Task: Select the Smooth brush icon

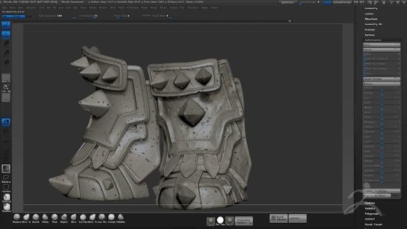Action: [x=36, y=217]
